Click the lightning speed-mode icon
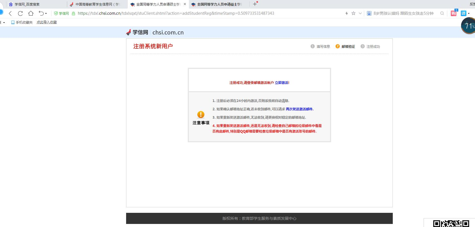475x227 pixels. tap(346, 13)
